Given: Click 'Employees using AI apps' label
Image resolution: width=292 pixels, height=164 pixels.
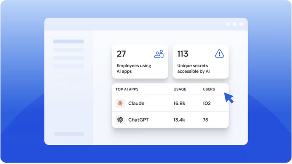Looking at the screenshot, I should pyautogui.click(x=134, y=69).
